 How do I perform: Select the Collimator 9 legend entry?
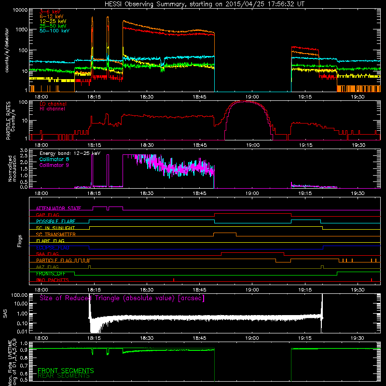coord(54,165)
